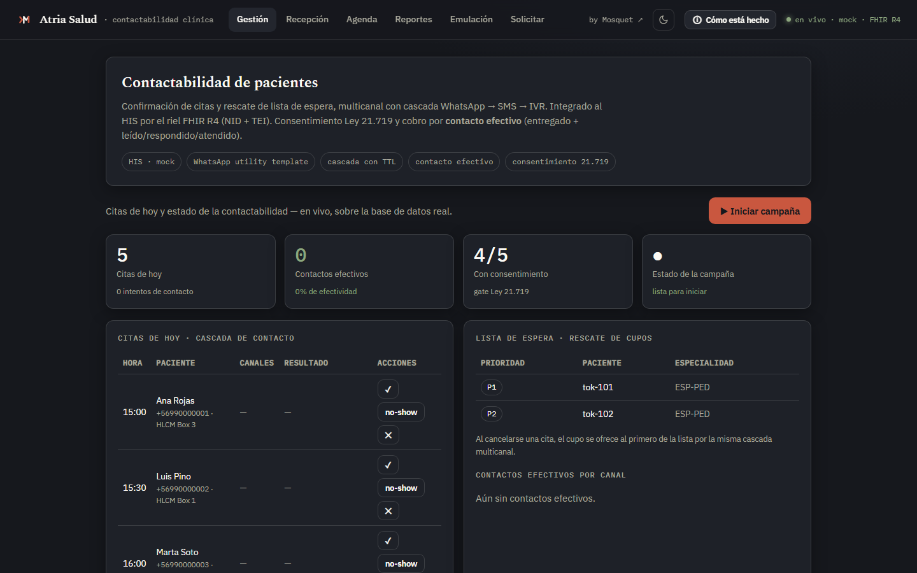Mark Marta Soto as no-show
Screen dimensions: 917x573
click(x=401, y=563)
